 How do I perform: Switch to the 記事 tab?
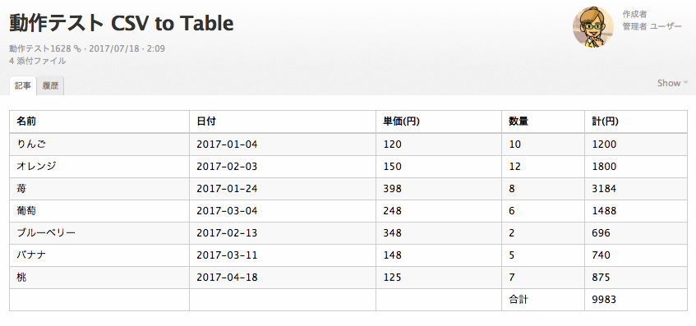pos(23,85)
